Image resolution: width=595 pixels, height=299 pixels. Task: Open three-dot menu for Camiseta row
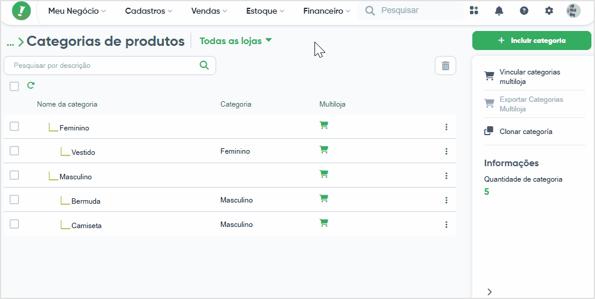(446, 225)
